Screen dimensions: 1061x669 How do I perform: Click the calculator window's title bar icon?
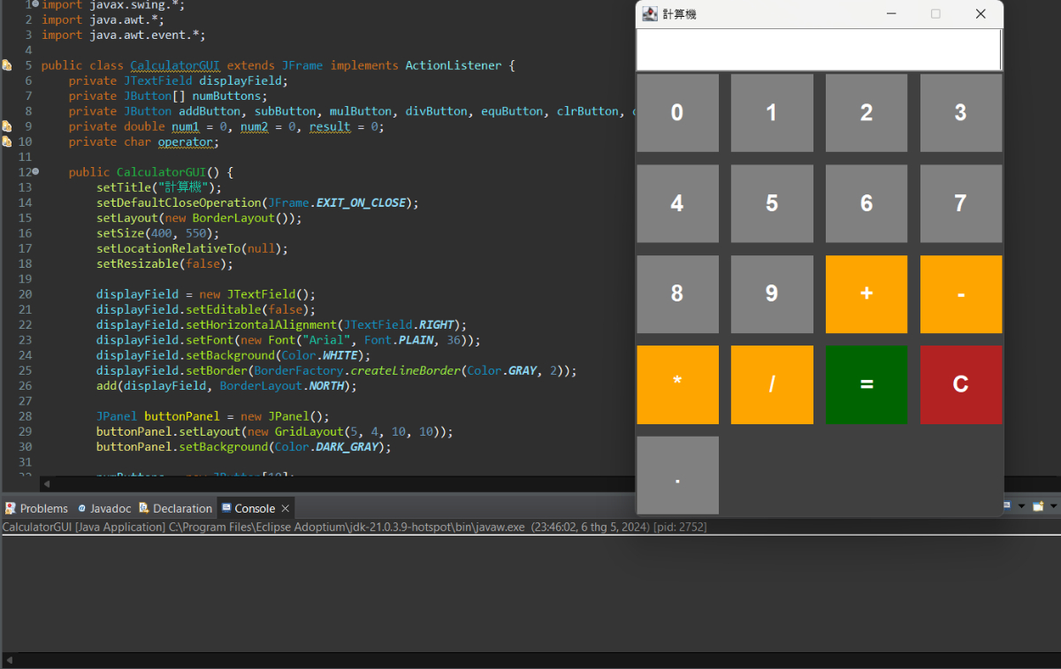pyautogui.click(x=650, y=14)
